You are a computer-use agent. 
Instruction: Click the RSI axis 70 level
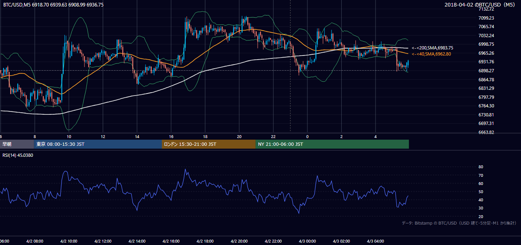coord(481,175)
